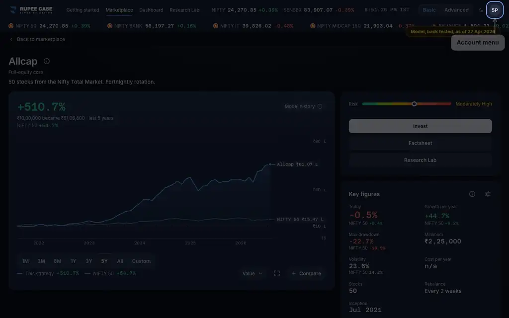Open the Key figures customize sliders icon
The height and width of the screenshot is (318, 509).
pos(488,194)
